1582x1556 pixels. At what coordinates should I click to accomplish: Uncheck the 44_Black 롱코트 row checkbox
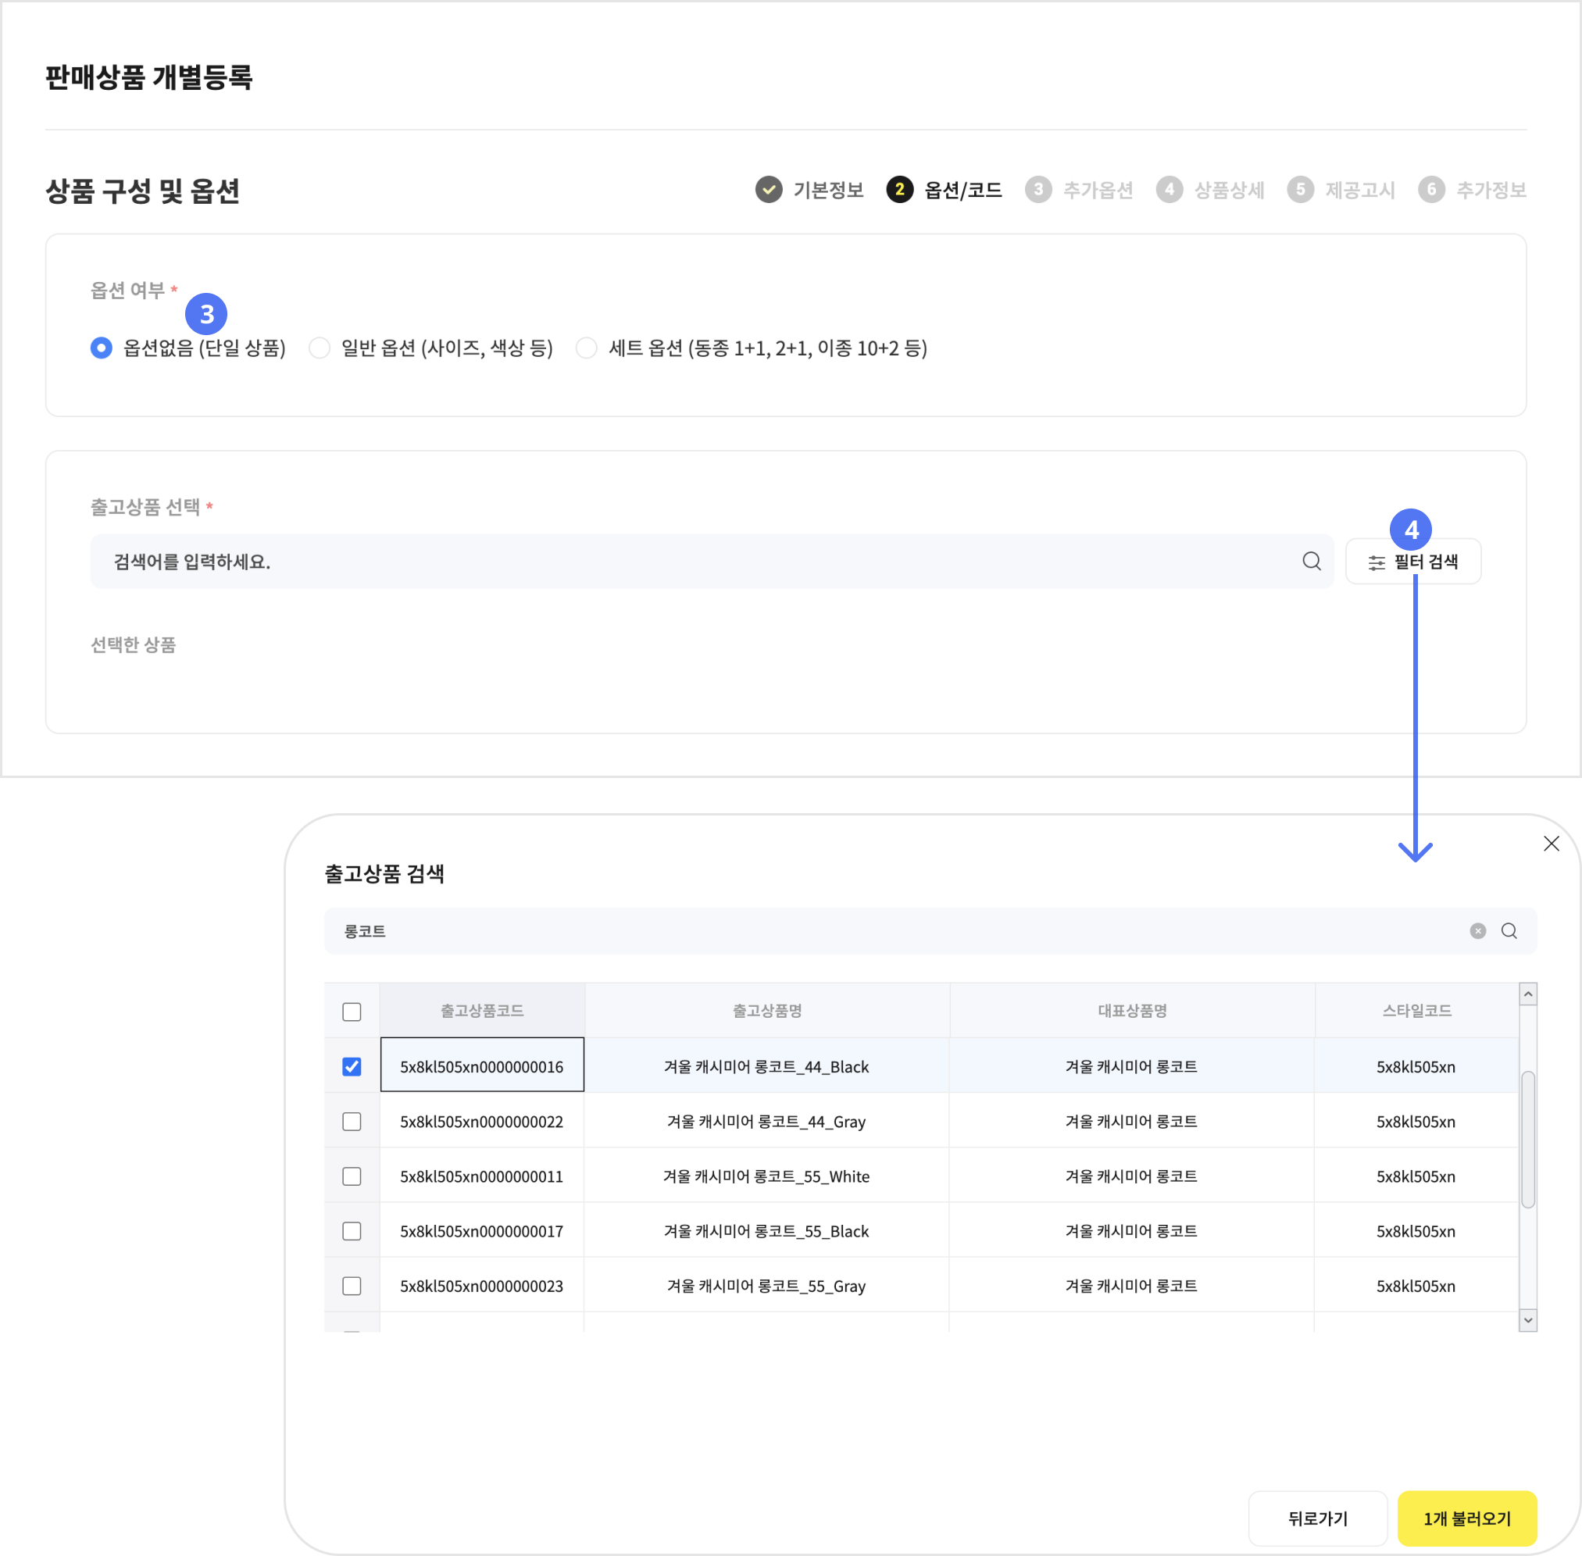(x=352, y=1066)
